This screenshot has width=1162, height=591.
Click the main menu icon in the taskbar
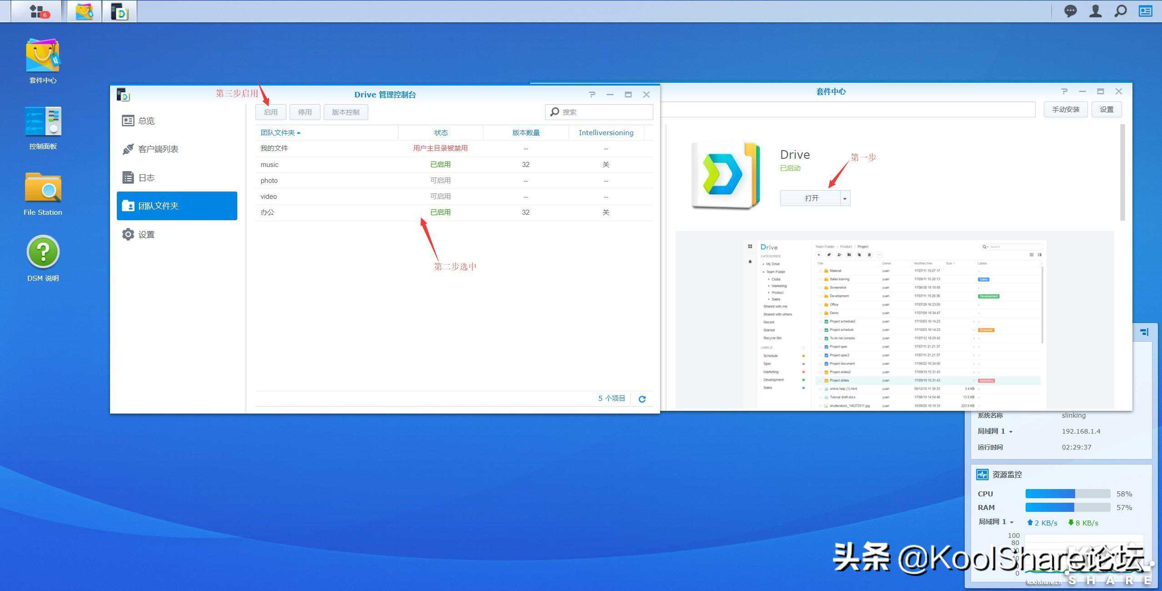pos(37,11)
